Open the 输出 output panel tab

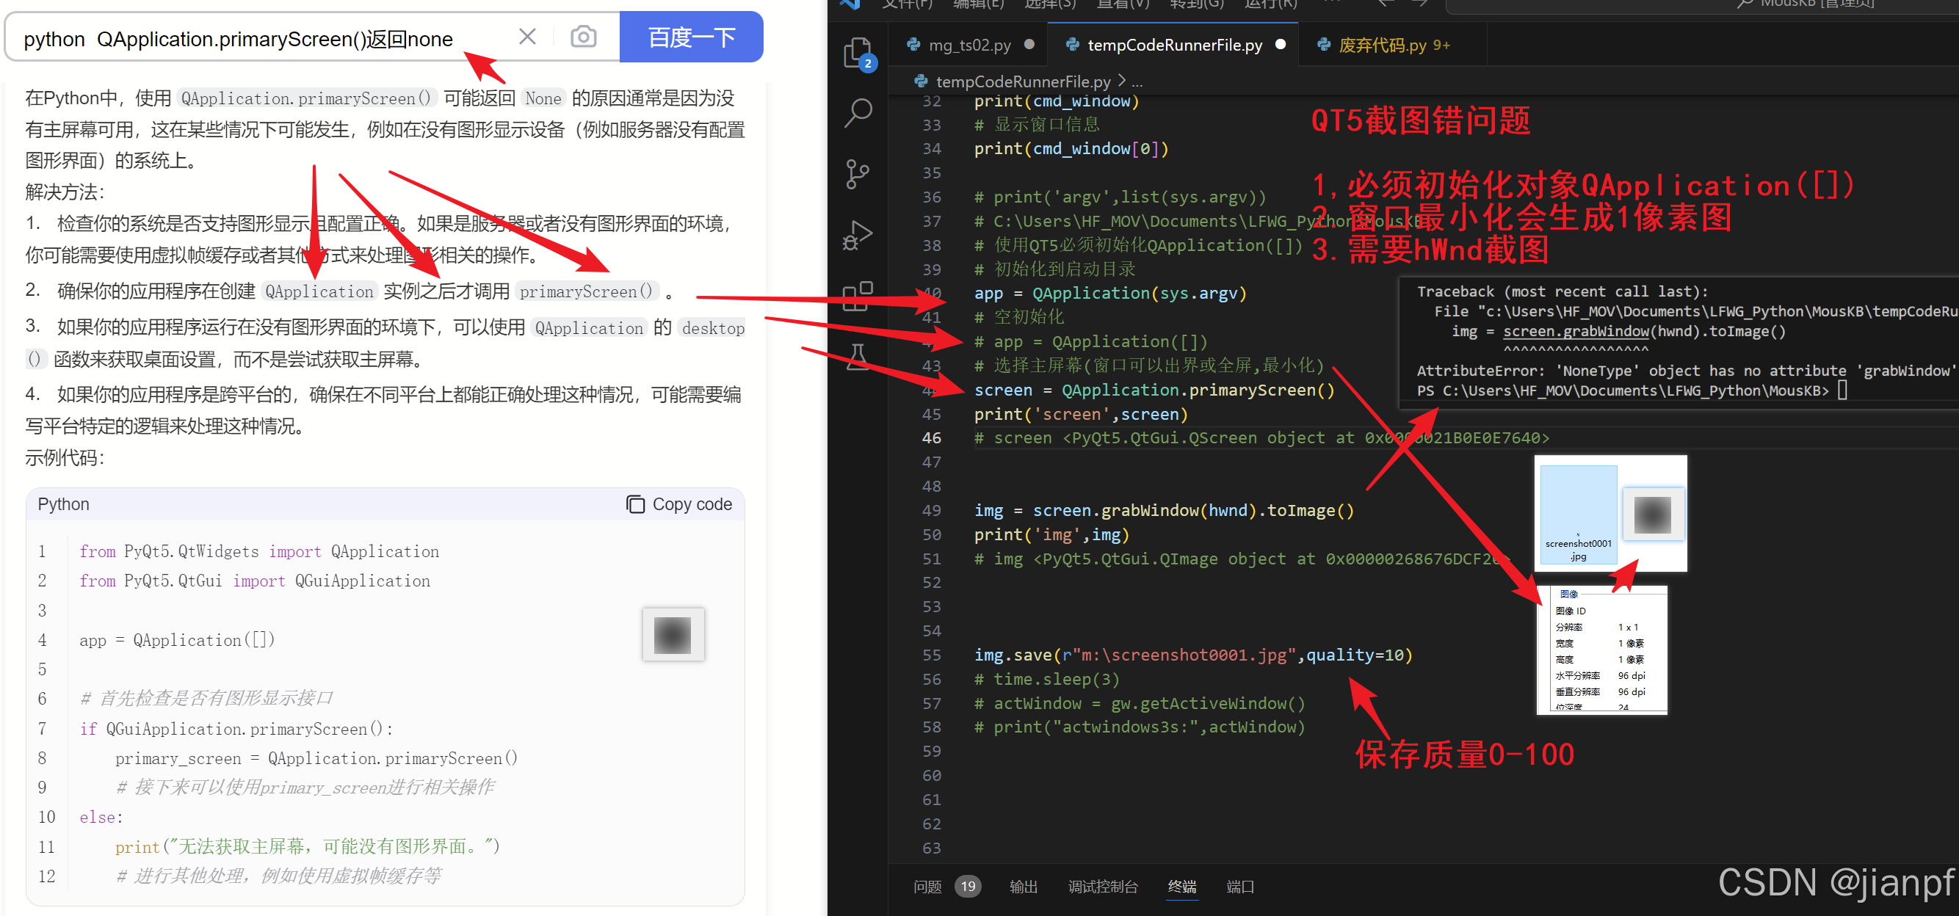tap(1023, 887)
